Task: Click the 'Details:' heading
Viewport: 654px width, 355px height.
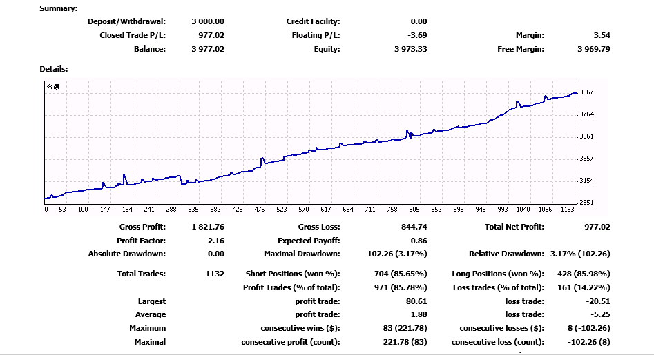Action: coord(54,69)
